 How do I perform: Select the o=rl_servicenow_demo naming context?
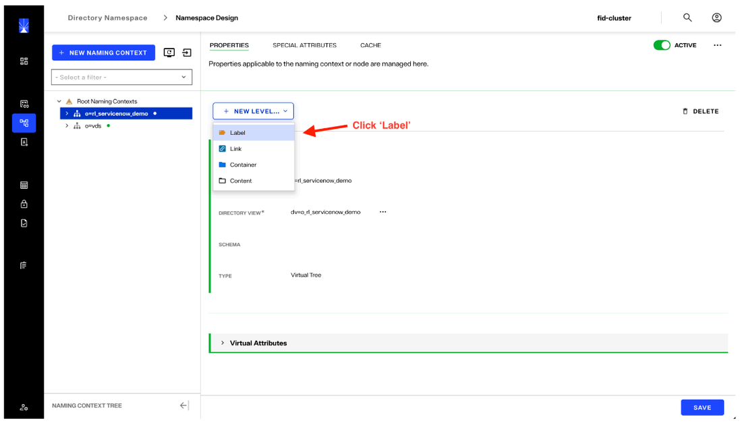coord(117,113)
